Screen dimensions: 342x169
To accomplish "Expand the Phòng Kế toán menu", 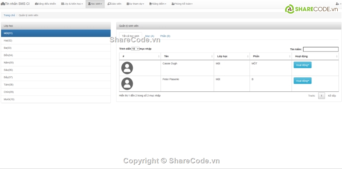I will tap(182, 4).
